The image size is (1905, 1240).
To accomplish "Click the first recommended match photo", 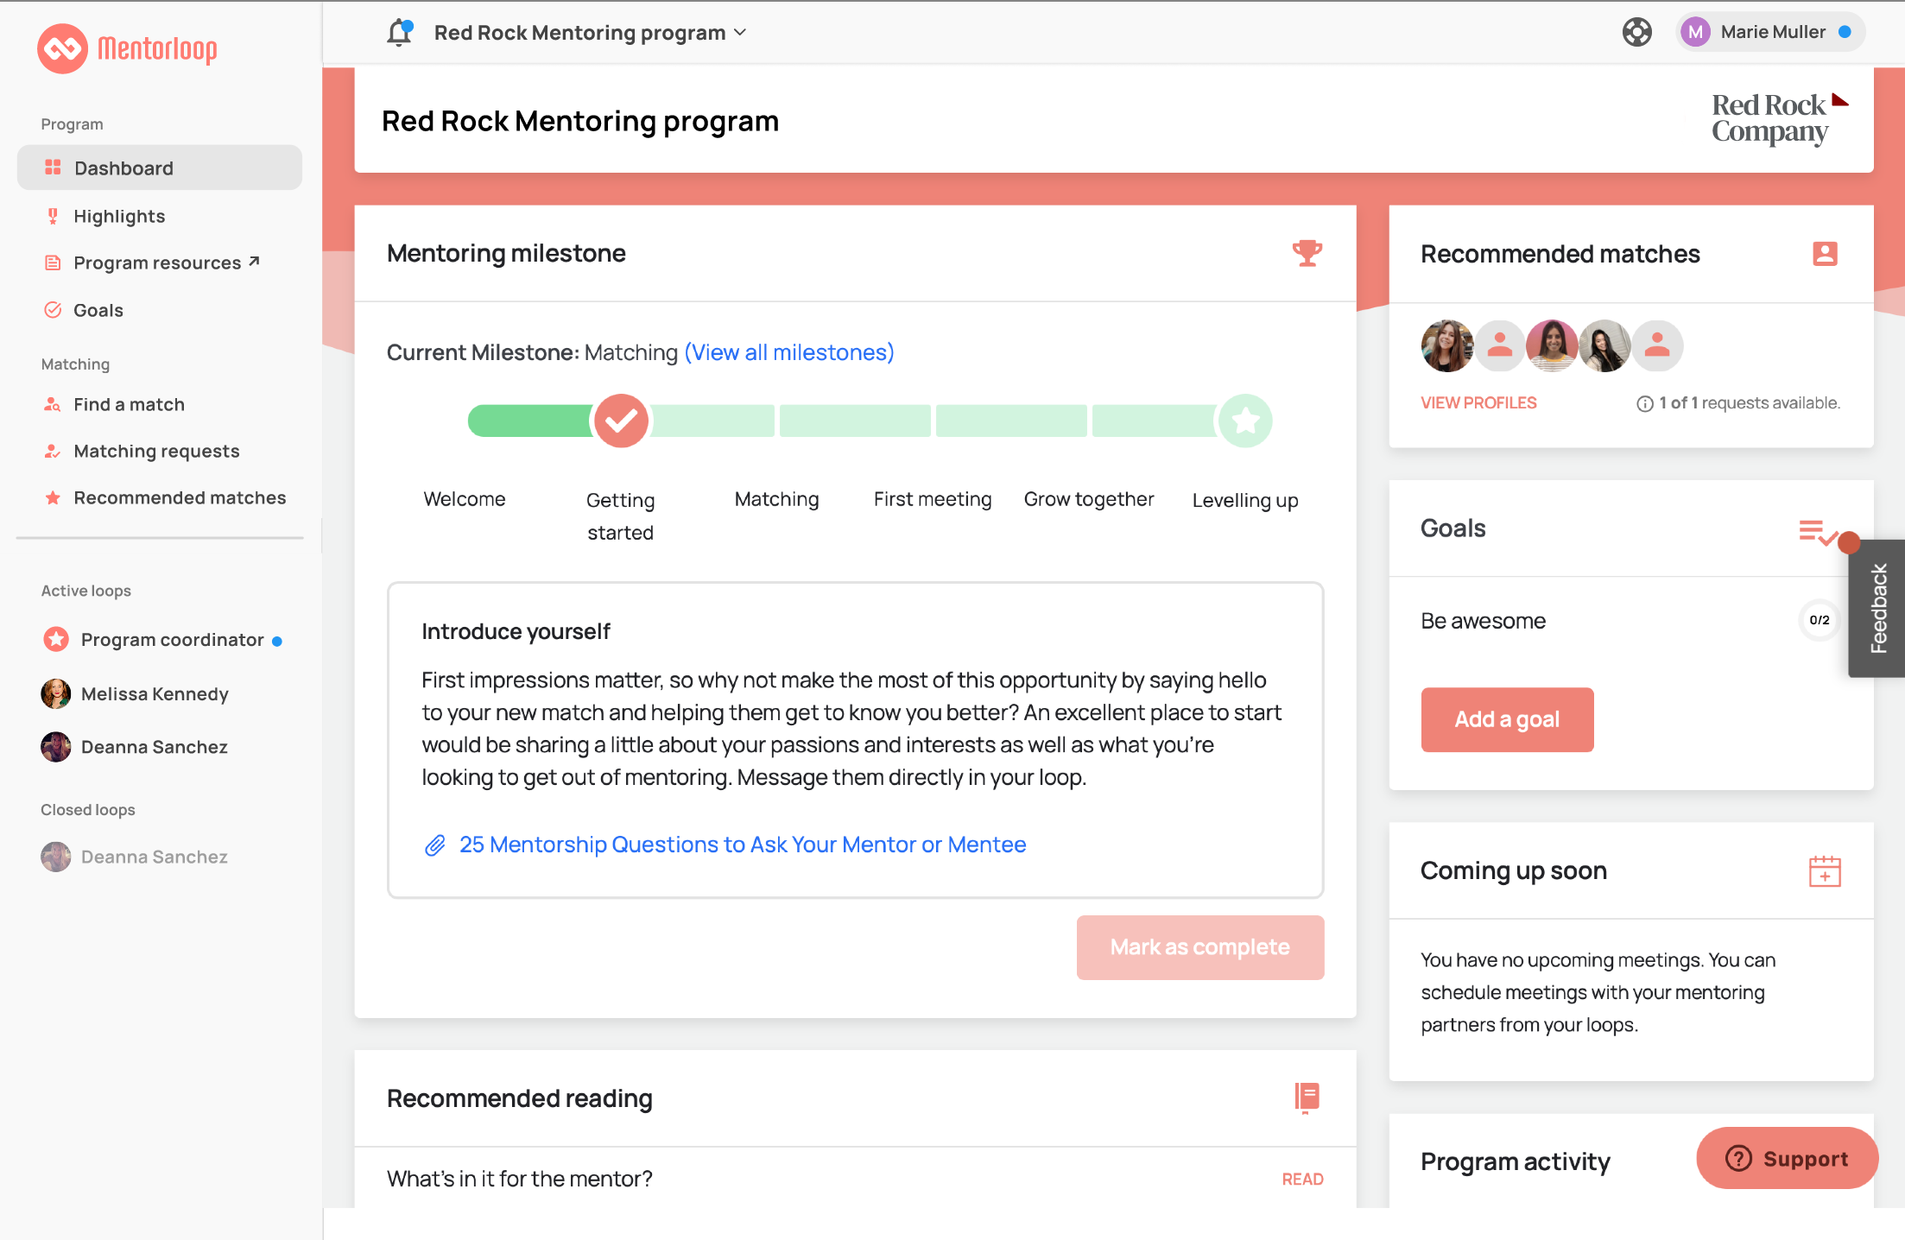I will 1447,346.
